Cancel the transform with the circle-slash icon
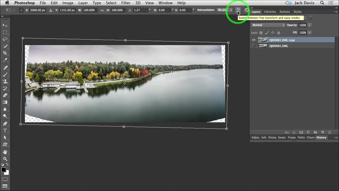339x191 pixels. tap(247, 10)
